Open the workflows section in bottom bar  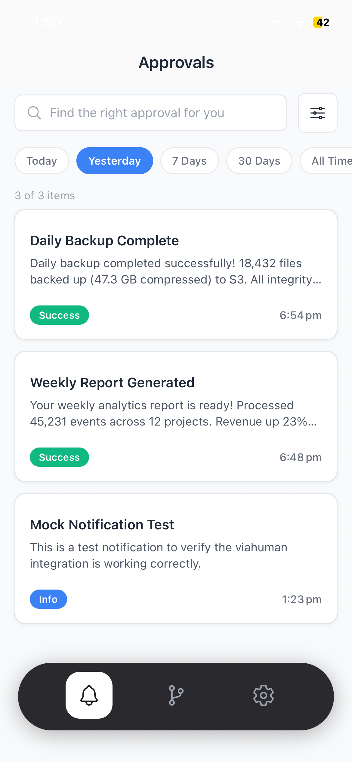click(x=176, y=695)
